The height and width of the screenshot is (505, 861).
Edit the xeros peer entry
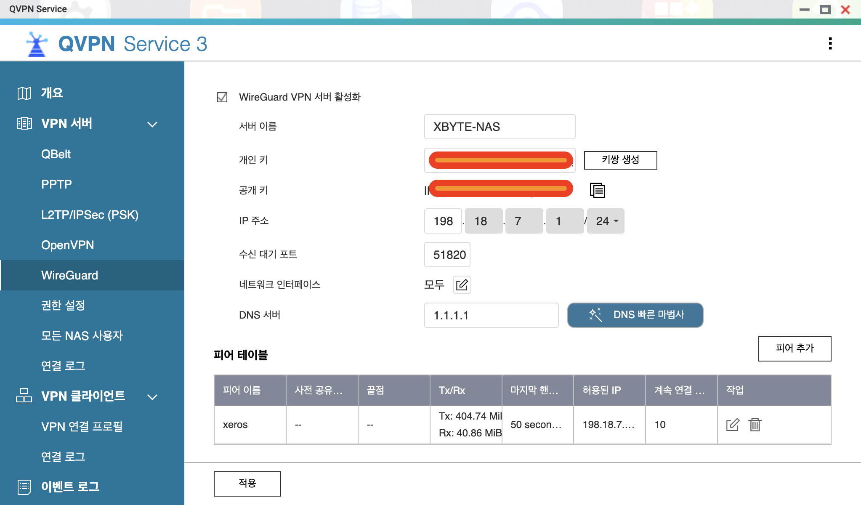coord(733,425)
